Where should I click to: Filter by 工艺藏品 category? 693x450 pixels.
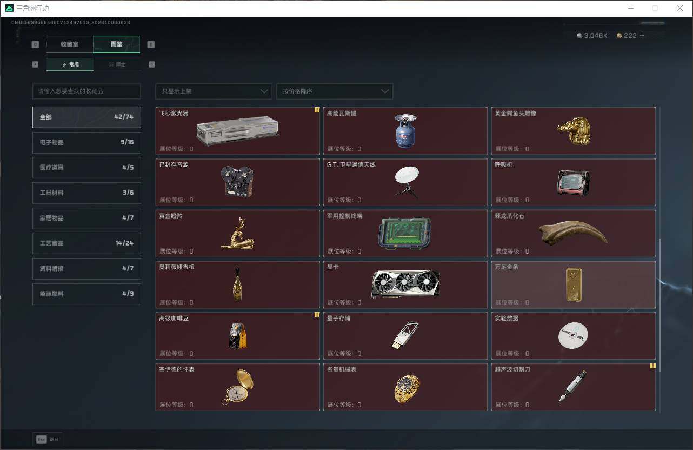[x=86, y=243]
